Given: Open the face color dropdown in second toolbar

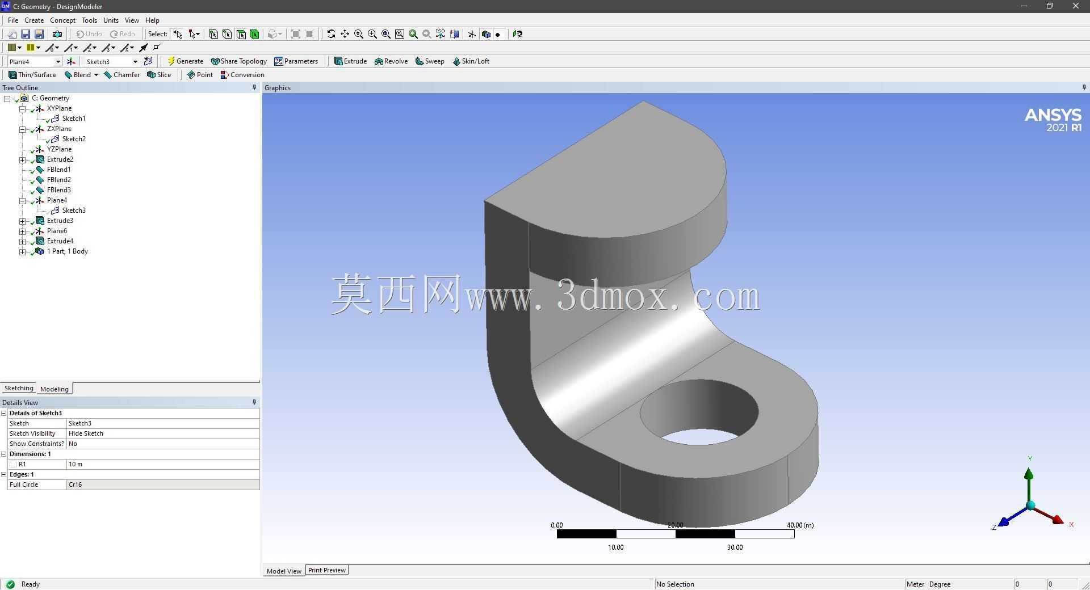Looking at the screenshot, I should [x=19, y=48].
